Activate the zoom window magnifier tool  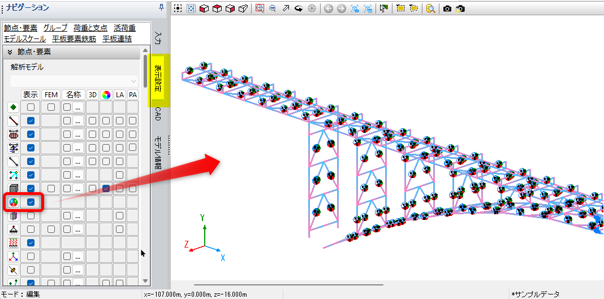pos(260,8)
